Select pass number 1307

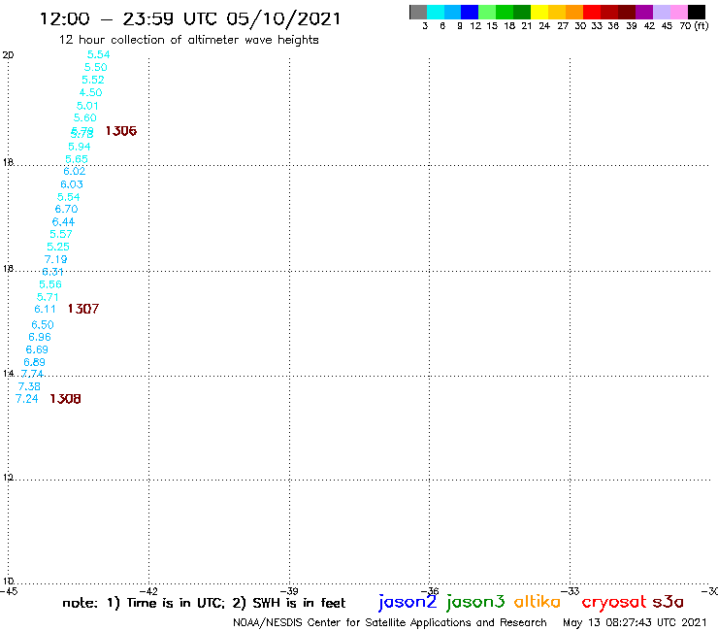pos(83,309)
